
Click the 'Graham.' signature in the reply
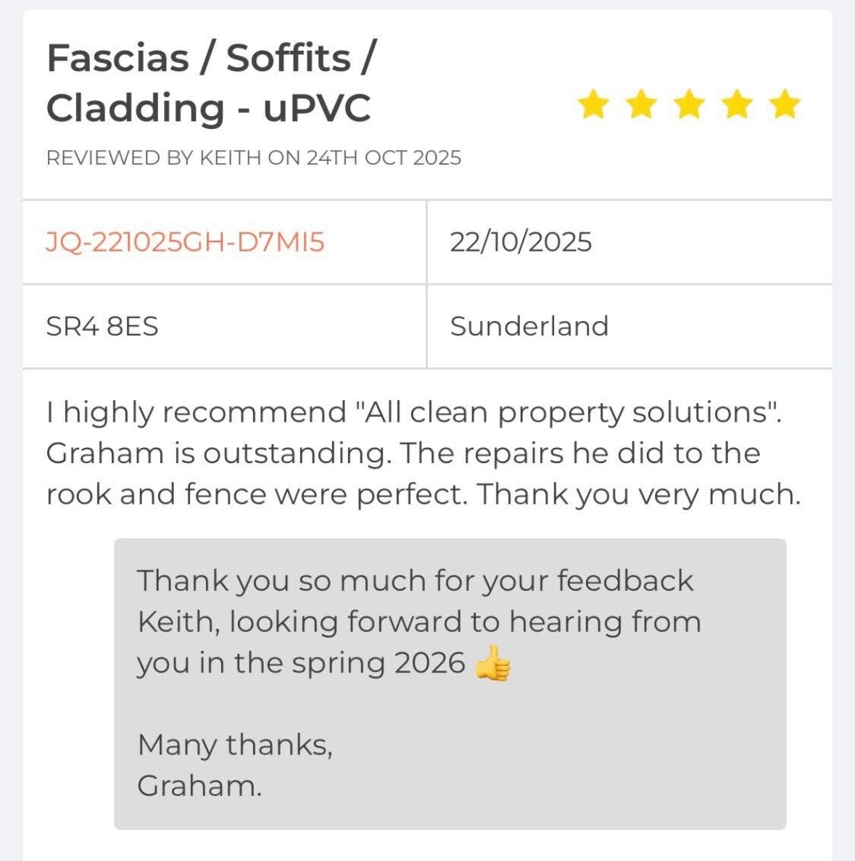point(199,786)
